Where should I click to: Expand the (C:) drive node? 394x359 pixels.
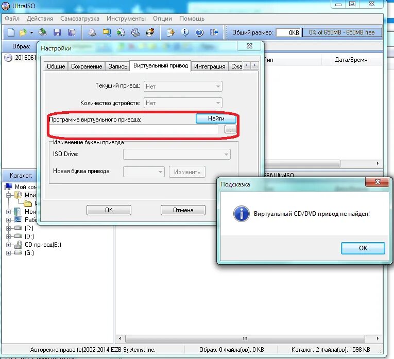point(8,228)
